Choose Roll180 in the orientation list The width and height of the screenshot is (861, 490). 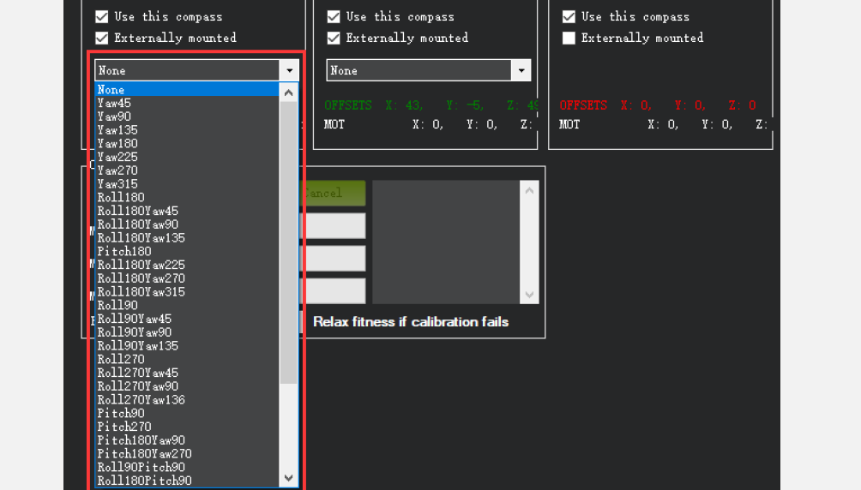pyautogui.click(x=121, y=197)
